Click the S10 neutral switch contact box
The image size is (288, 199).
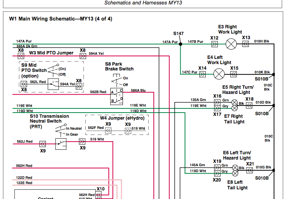point(61,144)
